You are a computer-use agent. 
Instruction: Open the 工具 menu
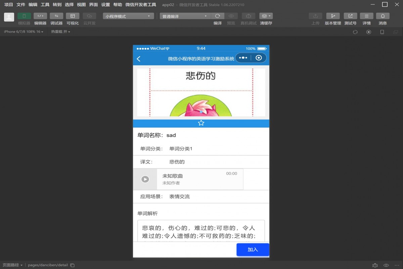tap(45, 5)
